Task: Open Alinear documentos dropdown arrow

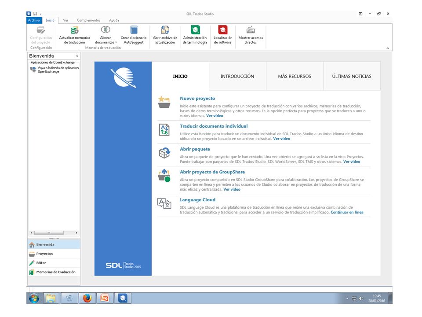Action: click(116, 42)
